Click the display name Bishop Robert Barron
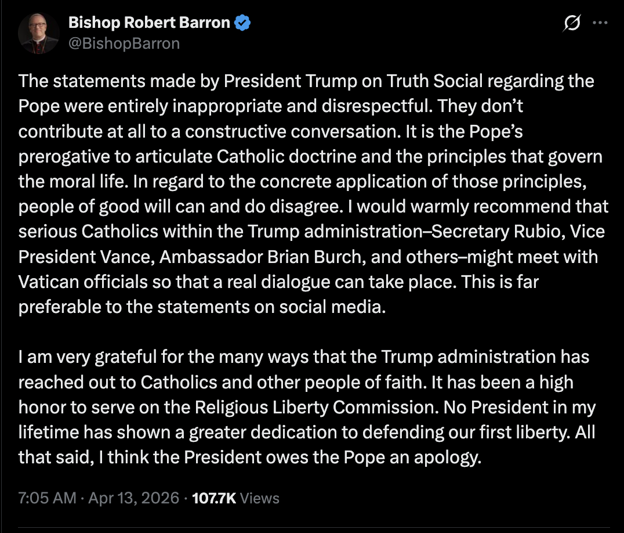624x533 pixels. click(150, 23)
